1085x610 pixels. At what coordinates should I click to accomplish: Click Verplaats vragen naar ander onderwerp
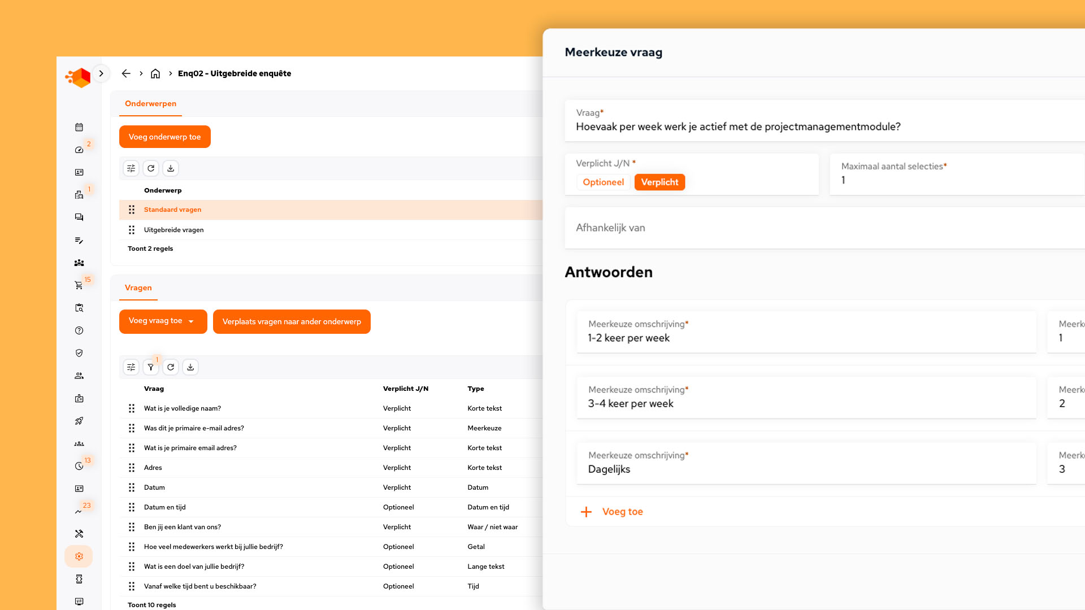click(x=292, y=321)
